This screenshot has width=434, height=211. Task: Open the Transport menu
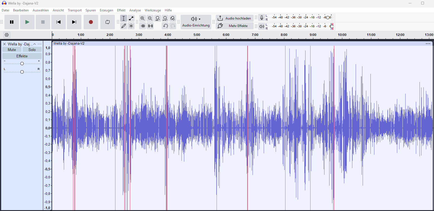pos(75,10)
